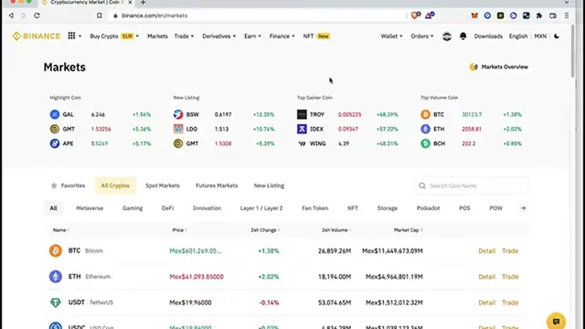This screenshot has width=585, height=329.
Task: Change language from English
Action: coord(518,37)
